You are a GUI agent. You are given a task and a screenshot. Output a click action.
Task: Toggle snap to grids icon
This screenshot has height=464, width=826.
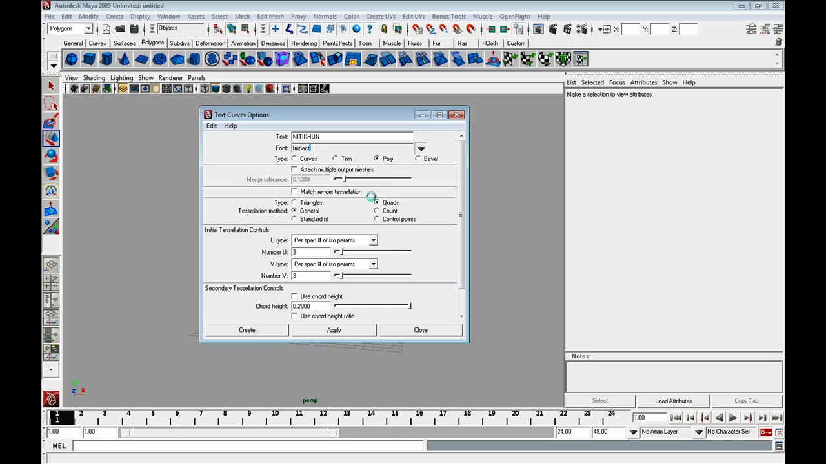tap(417, 29)
